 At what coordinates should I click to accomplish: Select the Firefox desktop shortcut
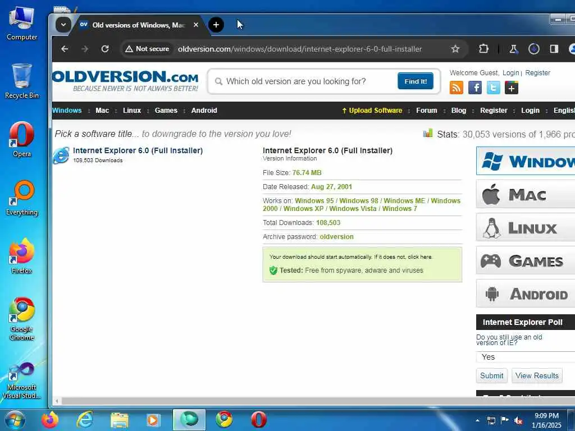tap(22, 256)
